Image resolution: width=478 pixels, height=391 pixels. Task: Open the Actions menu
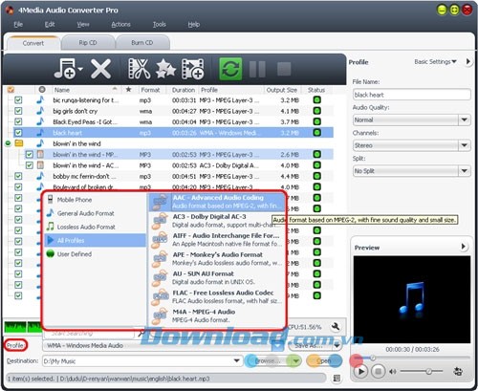click(120, 24)
